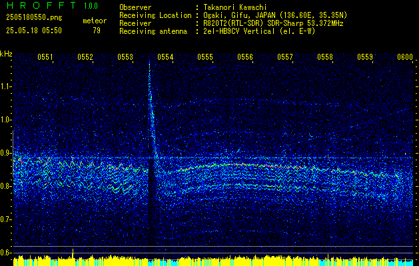This screenshot has width=419, height=266.
Task: Click the 0.9 kHz axis label
Action: [5, 153]
